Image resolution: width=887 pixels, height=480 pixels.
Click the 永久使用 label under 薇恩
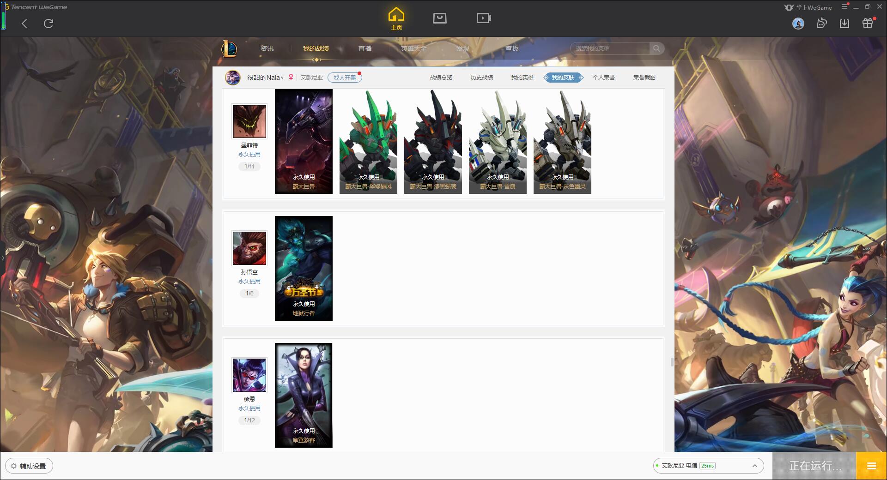249,408
